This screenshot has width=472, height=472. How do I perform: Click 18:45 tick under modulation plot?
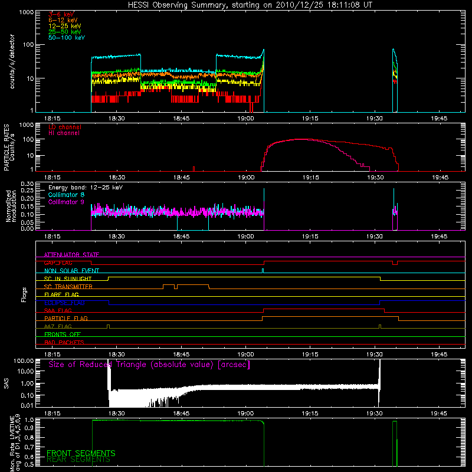tap(181, 237)
